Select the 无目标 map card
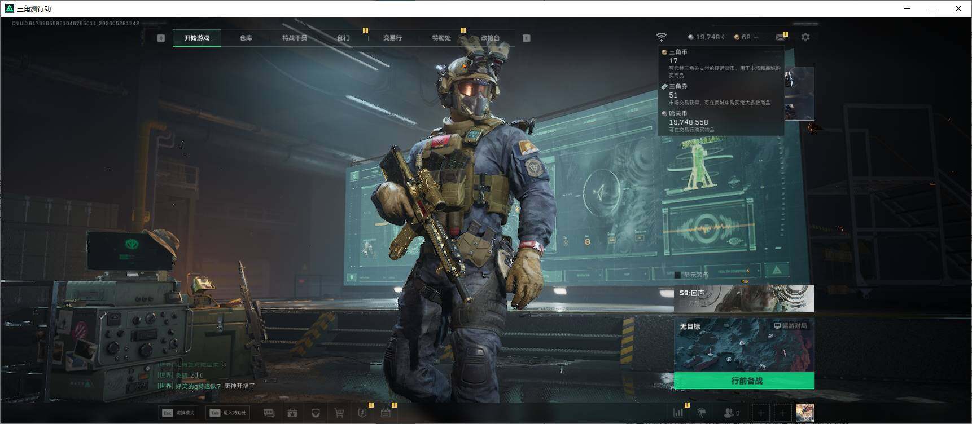Screen dimensions: 972x424 click(x=744, y=344)
